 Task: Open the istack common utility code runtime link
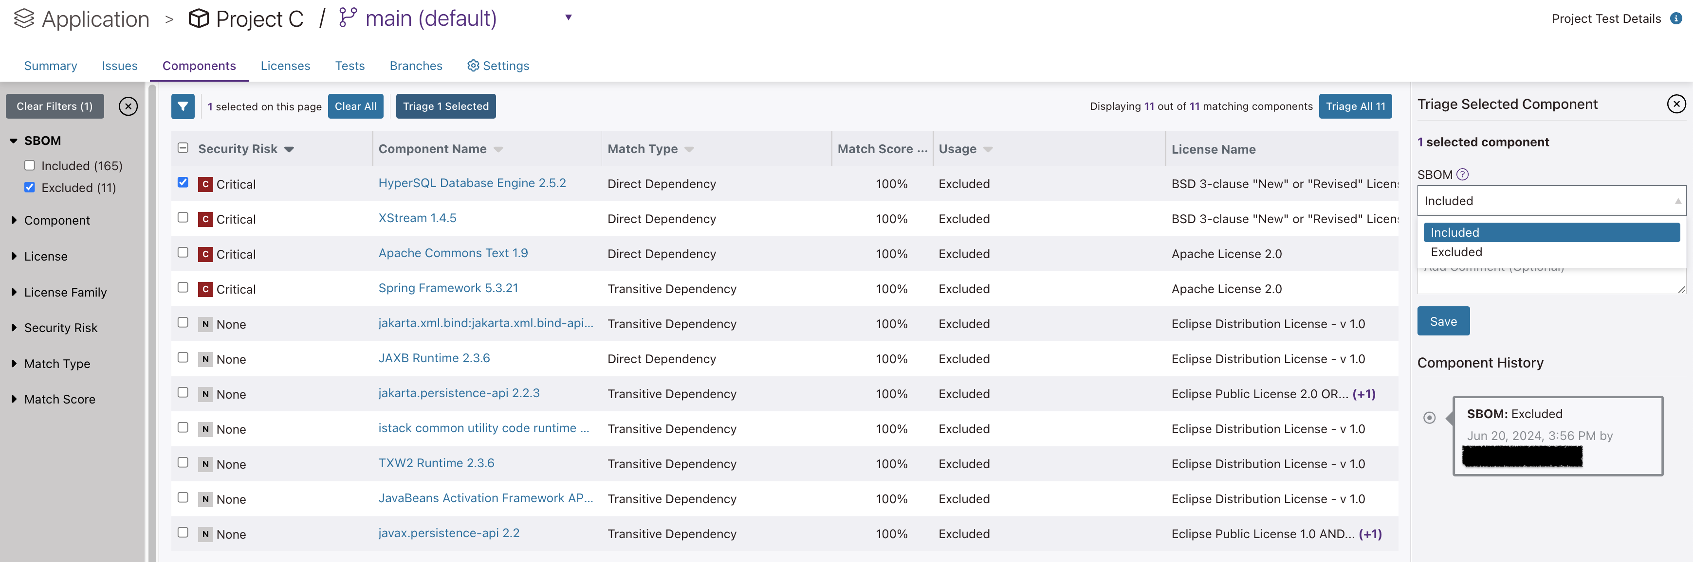tap(484, 428)
